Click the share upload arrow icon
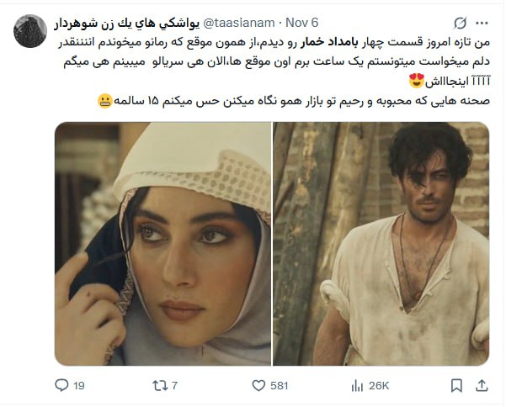The image size is (506, 407). point(482,385)
